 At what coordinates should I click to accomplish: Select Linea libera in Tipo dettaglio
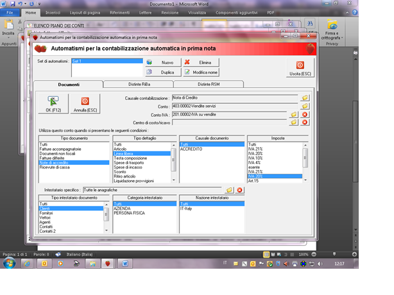142,154
